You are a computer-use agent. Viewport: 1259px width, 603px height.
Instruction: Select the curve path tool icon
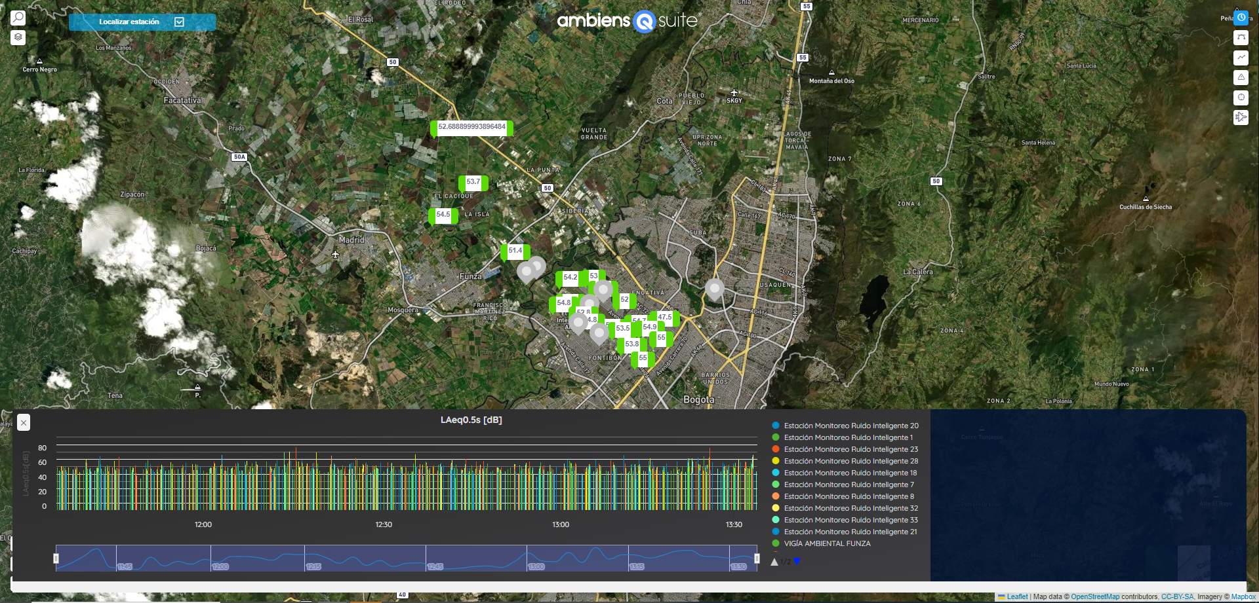pos(1241,37)
